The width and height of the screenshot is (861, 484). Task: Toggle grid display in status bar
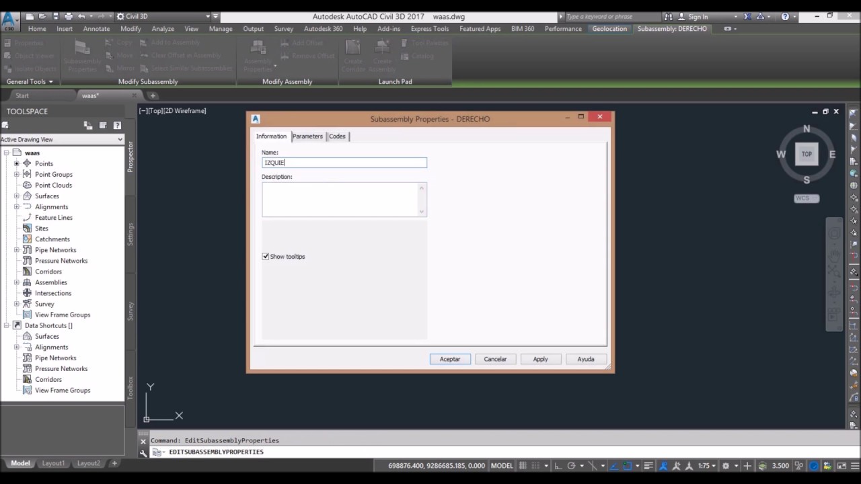[x=524, y=466]
